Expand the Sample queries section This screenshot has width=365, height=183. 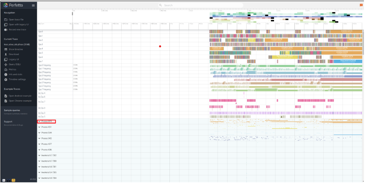[13, 110]
